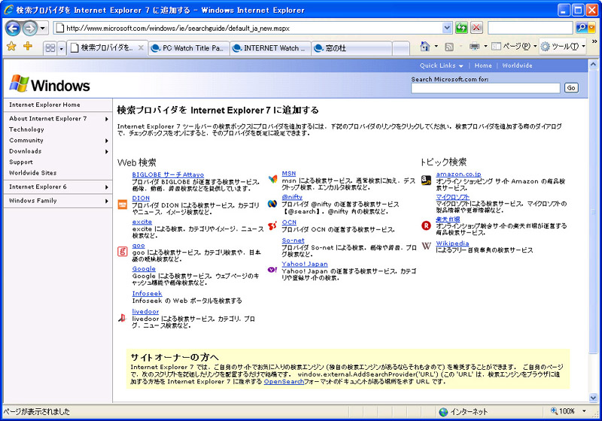
Task: Click the Infoseek provider link
Action: click(147, 293)
